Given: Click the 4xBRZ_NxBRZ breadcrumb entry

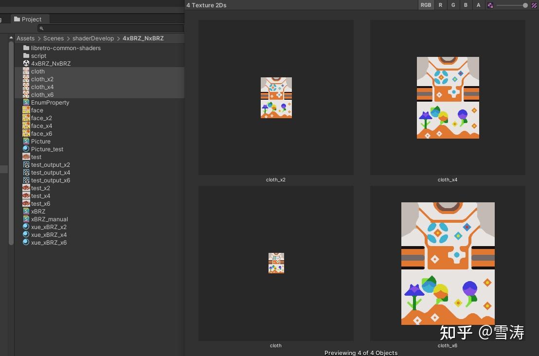Looking at the screenshot, I should tap(143, 38).
